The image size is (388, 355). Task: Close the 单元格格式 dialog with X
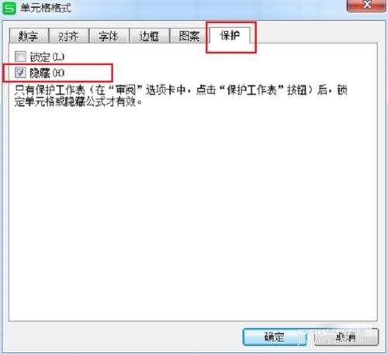(x=366, y=5)
